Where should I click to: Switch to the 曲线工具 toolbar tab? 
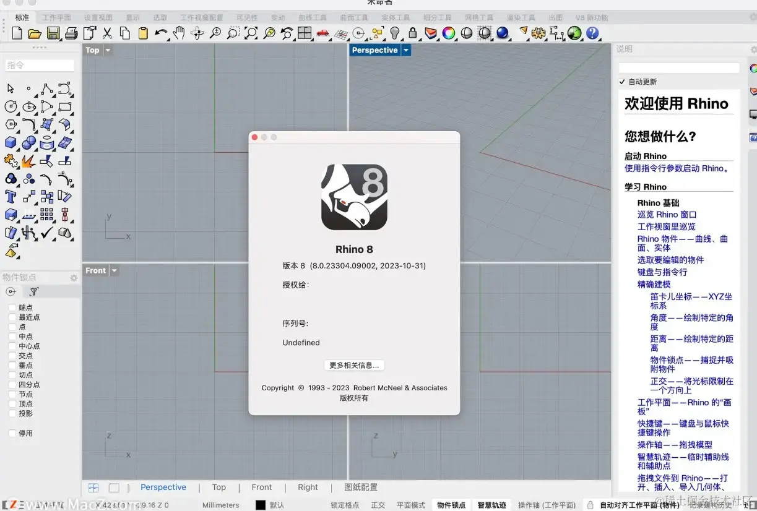tap(312, 18)
